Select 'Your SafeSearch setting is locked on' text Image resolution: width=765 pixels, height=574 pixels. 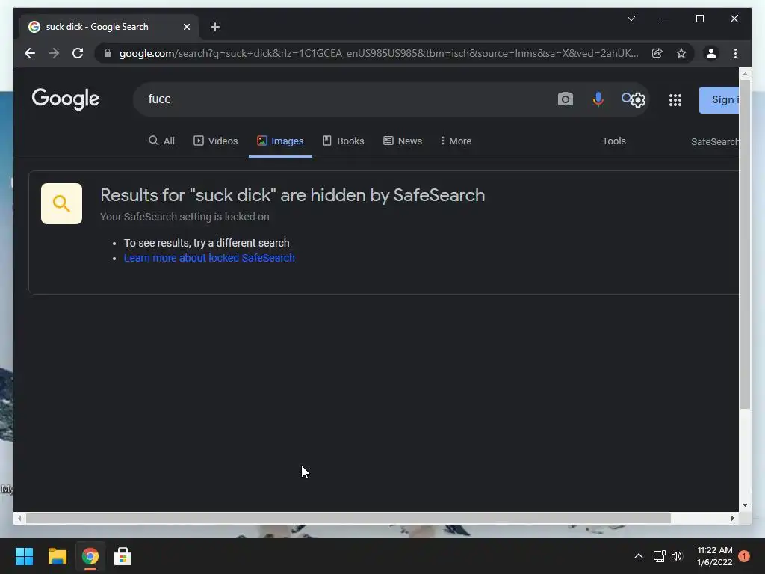tap(185, 217)
